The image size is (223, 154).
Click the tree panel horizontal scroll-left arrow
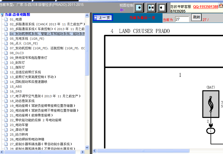(2, 152)
